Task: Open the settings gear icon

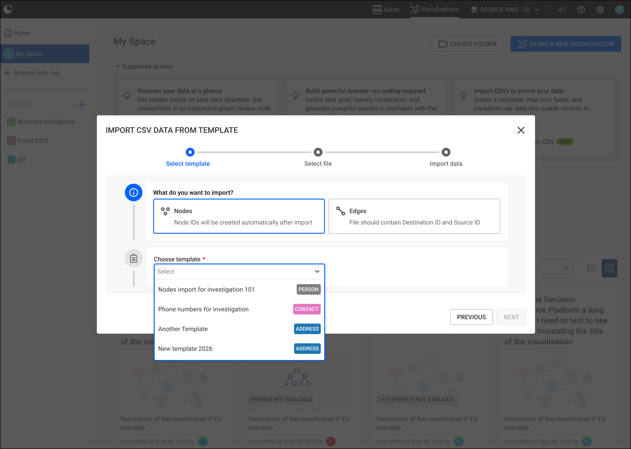Action: 600,9
